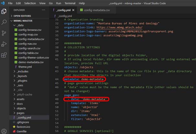The image size is (196, 134).
Task: Open config-theme-colors.csv file
Action: click(33, 57)
